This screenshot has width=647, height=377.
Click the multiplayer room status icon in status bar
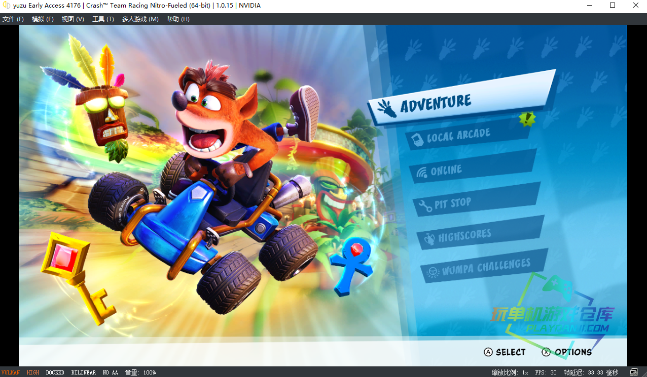633,372
